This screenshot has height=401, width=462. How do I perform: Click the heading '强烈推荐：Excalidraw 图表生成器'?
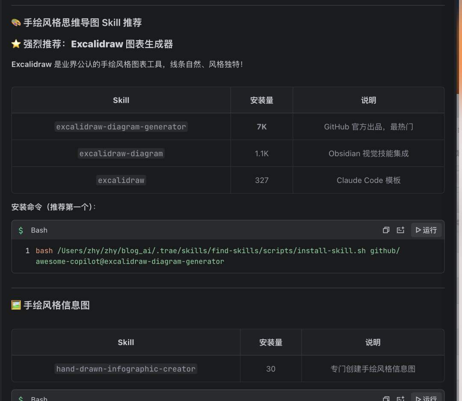click(98, 44)
